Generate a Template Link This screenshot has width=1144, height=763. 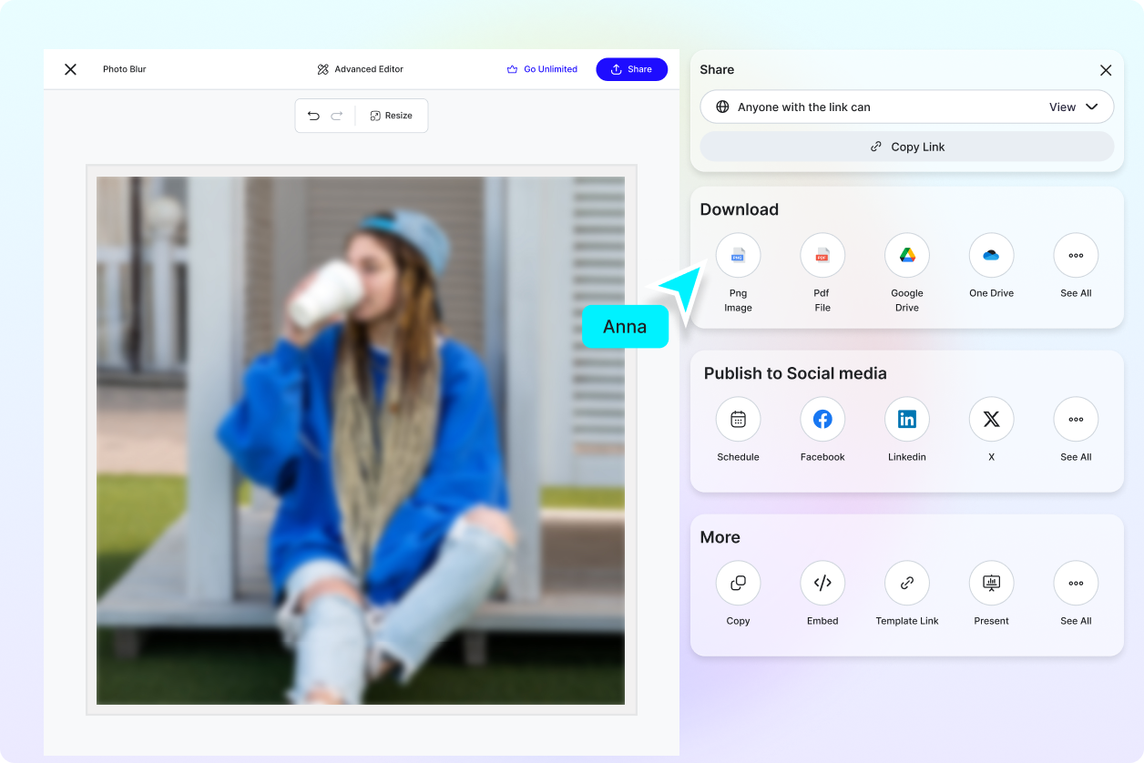tap(906, 583)
